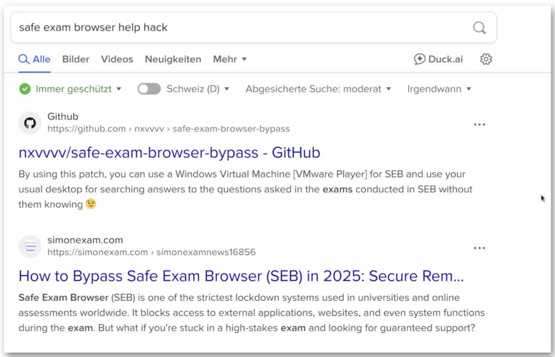This screenshot has width=555, height=357.
Task: Click into the search query text field
Action: (241, 28)
